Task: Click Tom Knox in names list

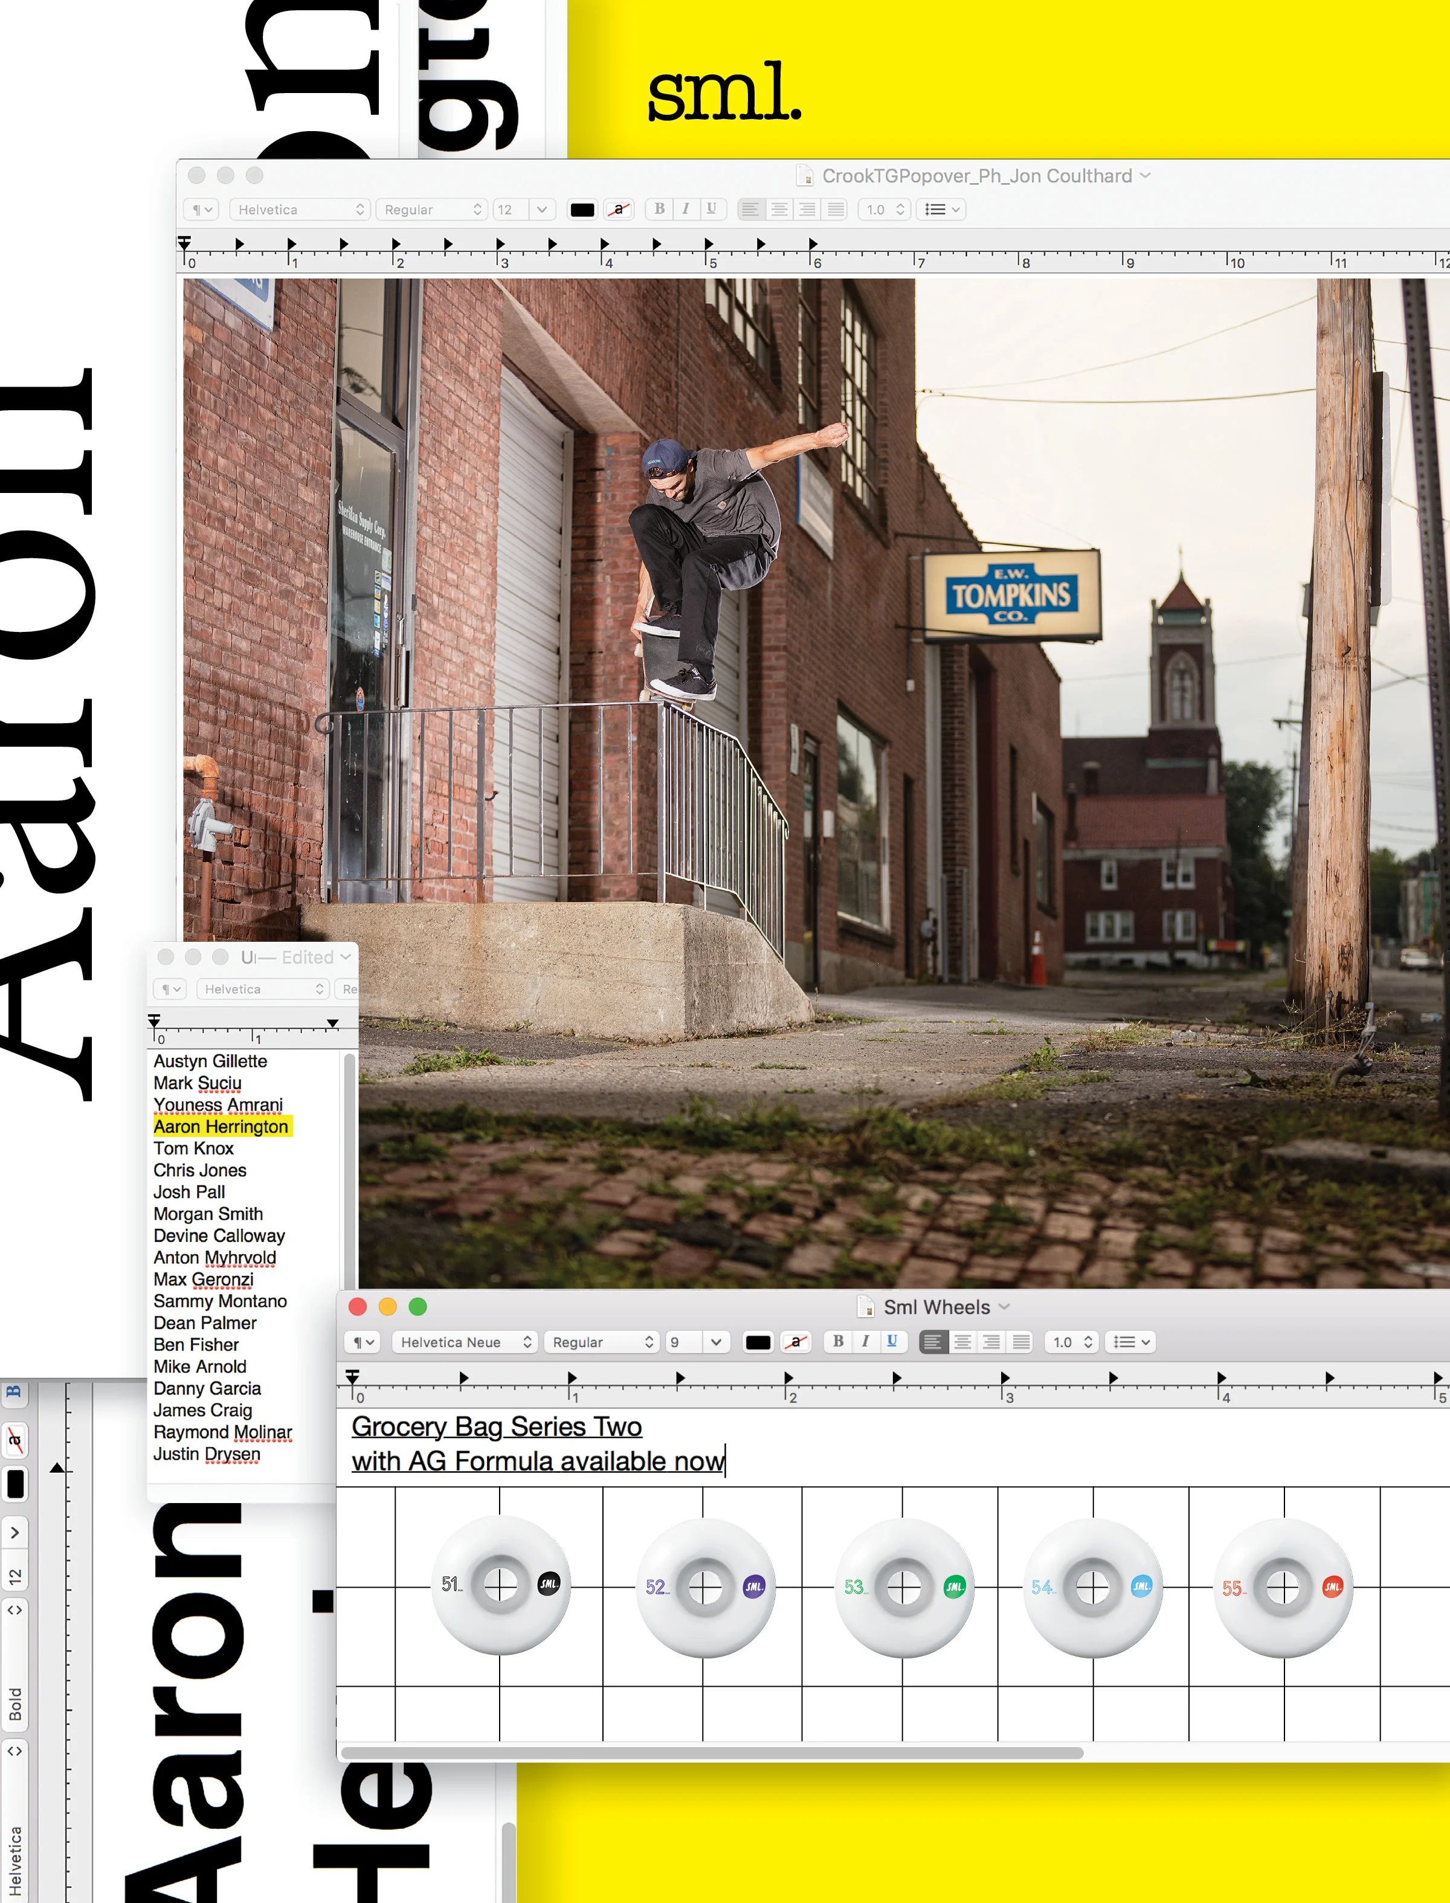Action: coord(193,1148)
